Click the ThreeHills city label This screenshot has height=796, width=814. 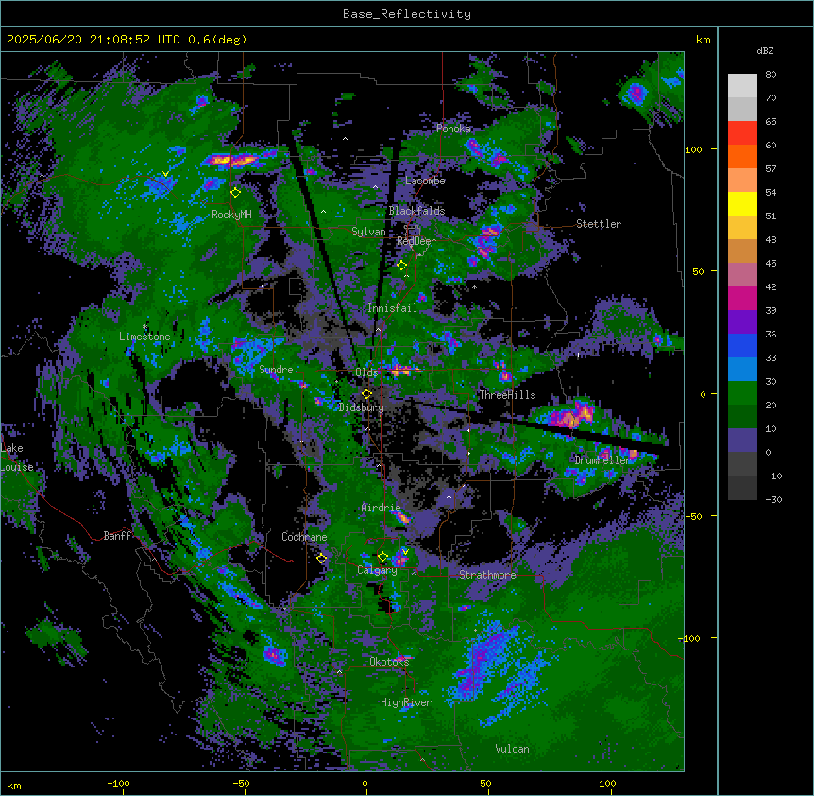click(x=507, y=395)
